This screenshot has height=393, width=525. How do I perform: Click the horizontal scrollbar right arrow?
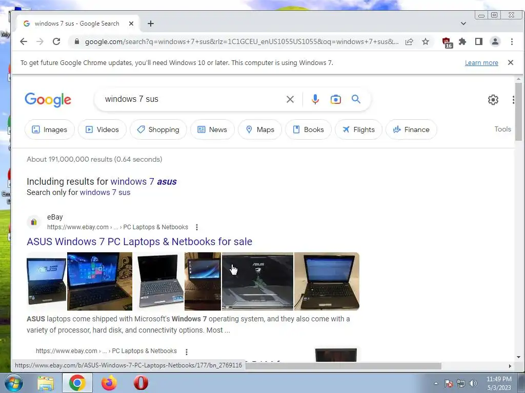click(510, 366)
